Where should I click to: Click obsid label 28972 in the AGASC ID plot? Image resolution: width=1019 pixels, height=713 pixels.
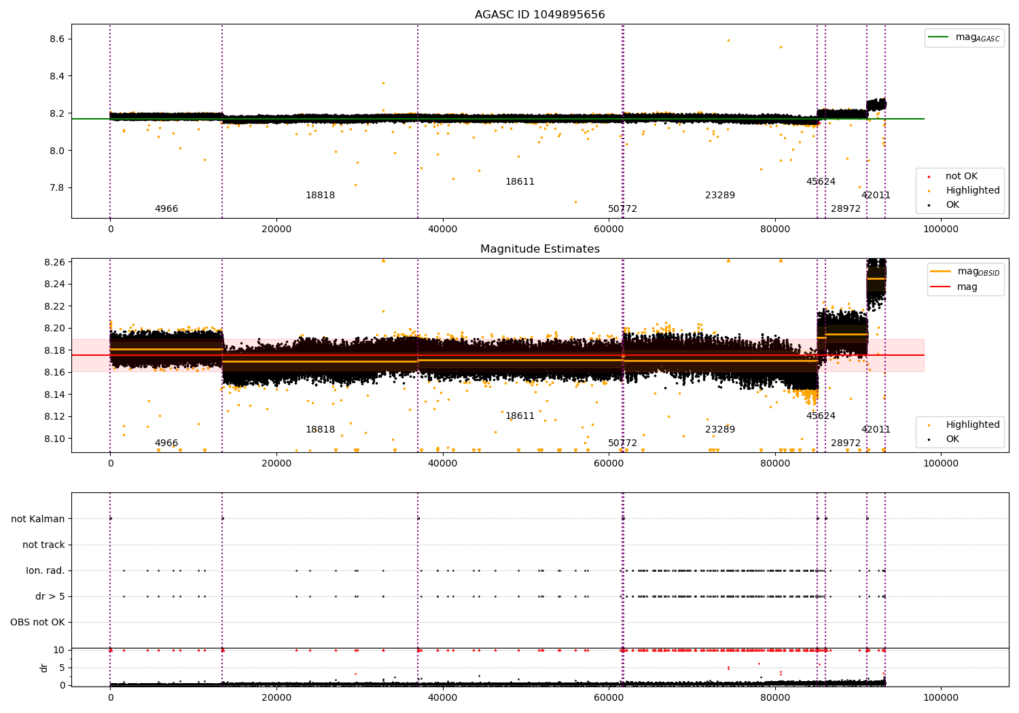point(846,209)
